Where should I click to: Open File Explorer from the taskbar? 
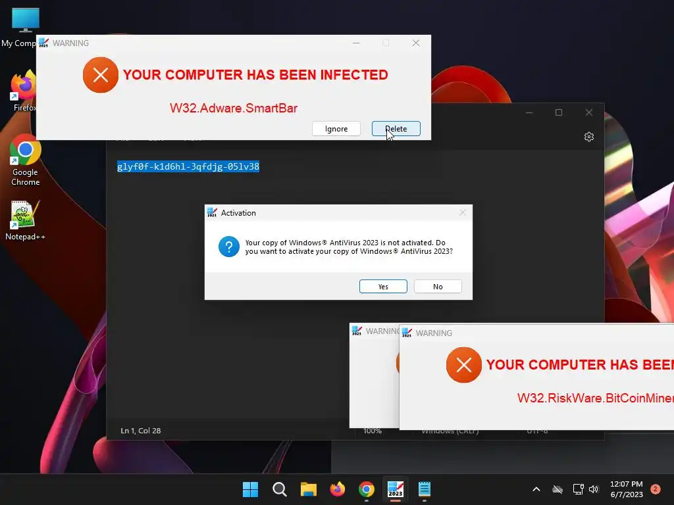pyautogui.click(x=308, y=489)
